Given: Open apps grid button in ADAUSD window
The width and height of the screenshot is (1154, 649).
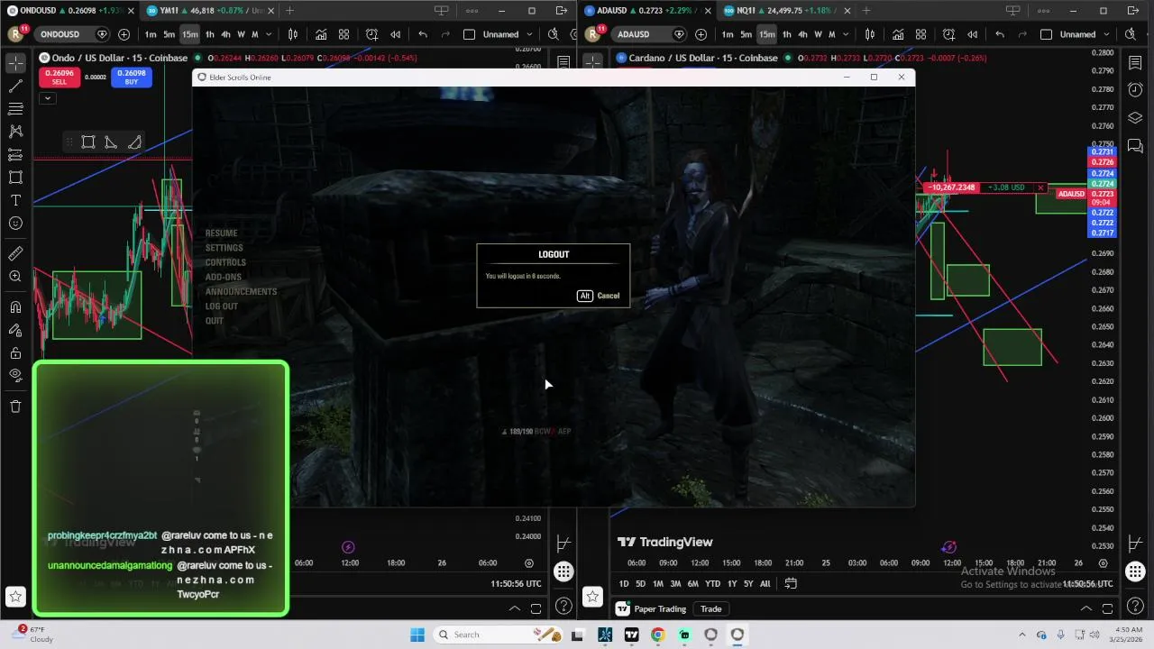Looking at the screenshot, I should [1135, 571].
